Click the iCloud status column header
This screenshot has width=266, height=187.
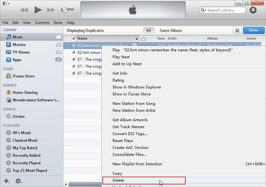click(143, 39)
